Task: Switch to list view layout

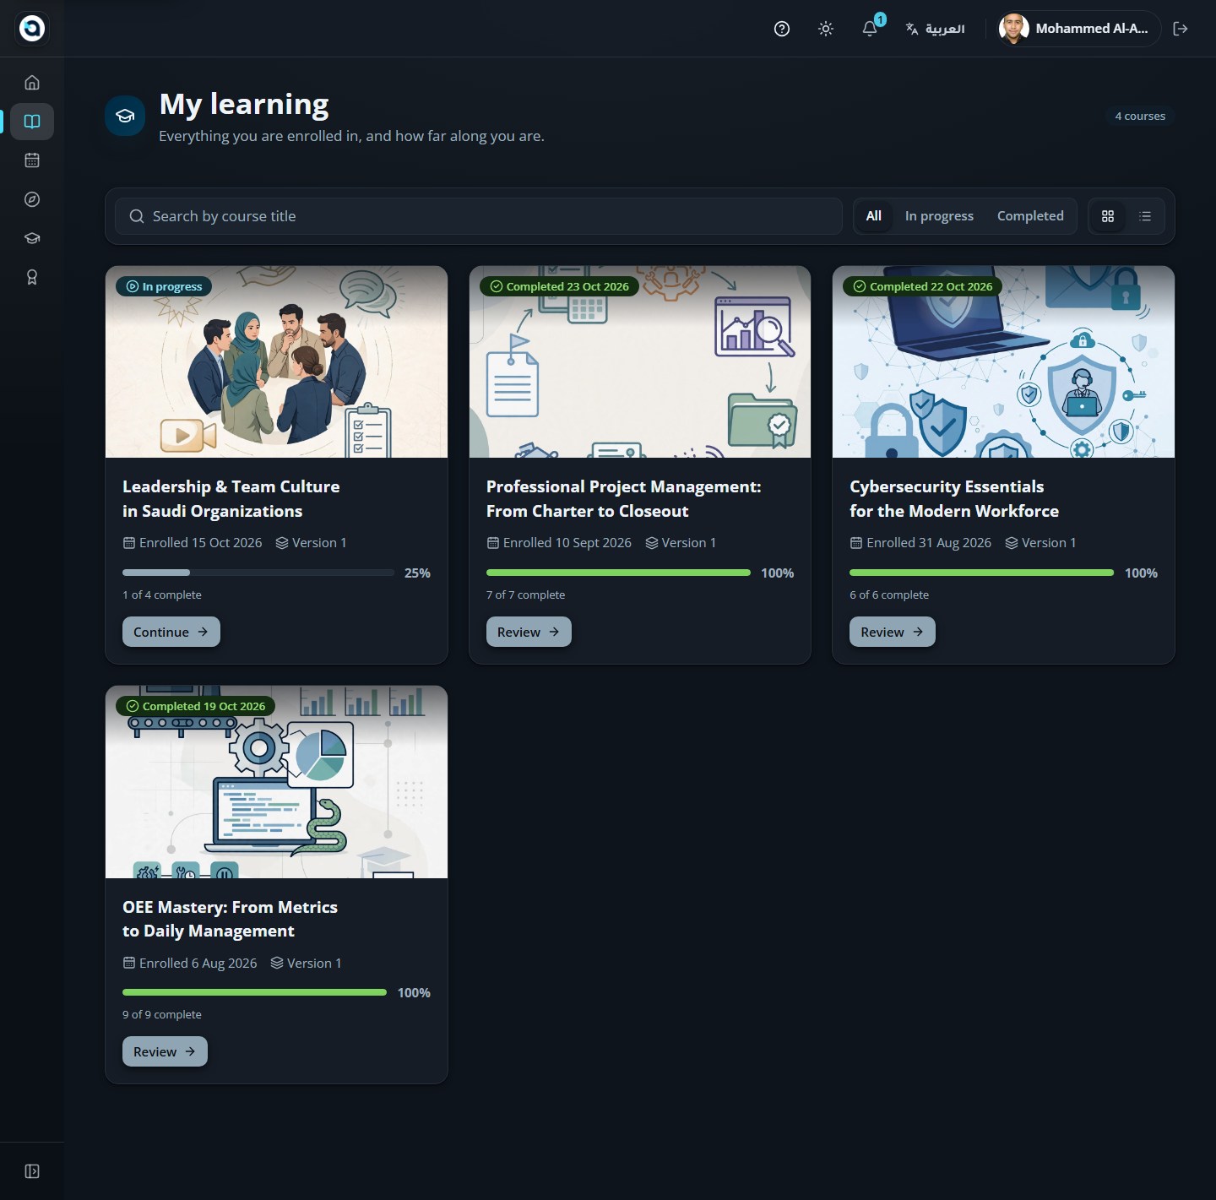Action: [1145, 216]
